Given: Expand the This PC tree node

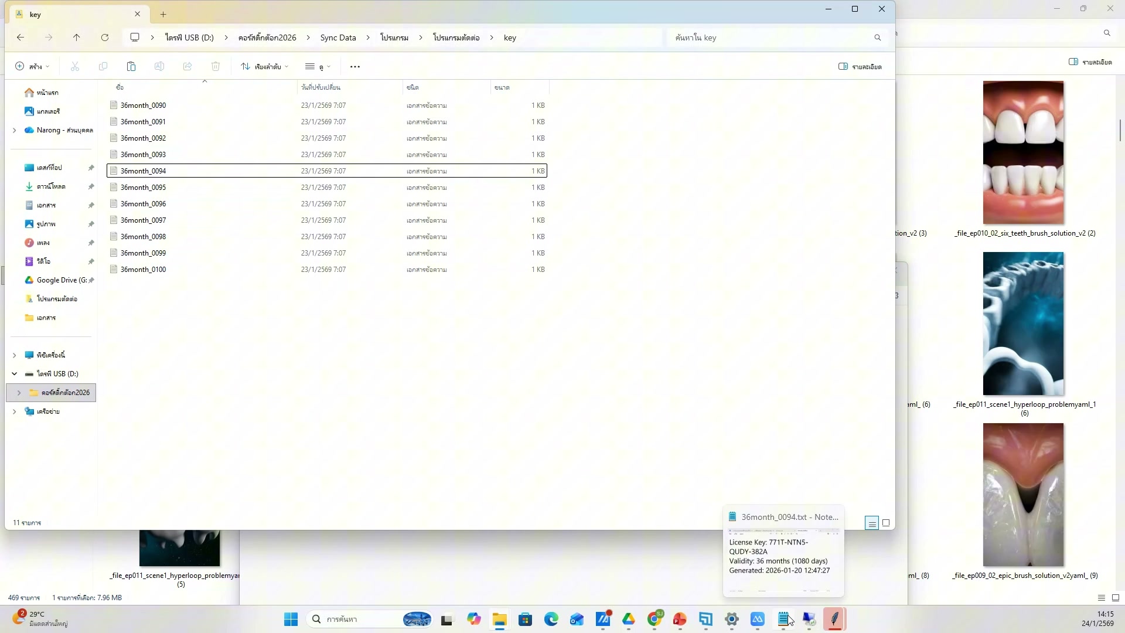Looking at the screenshot, I should coord(14,355).
